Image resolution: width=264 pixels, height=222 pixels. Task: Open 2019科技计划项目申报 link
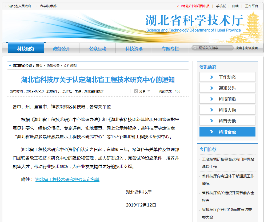193,6
